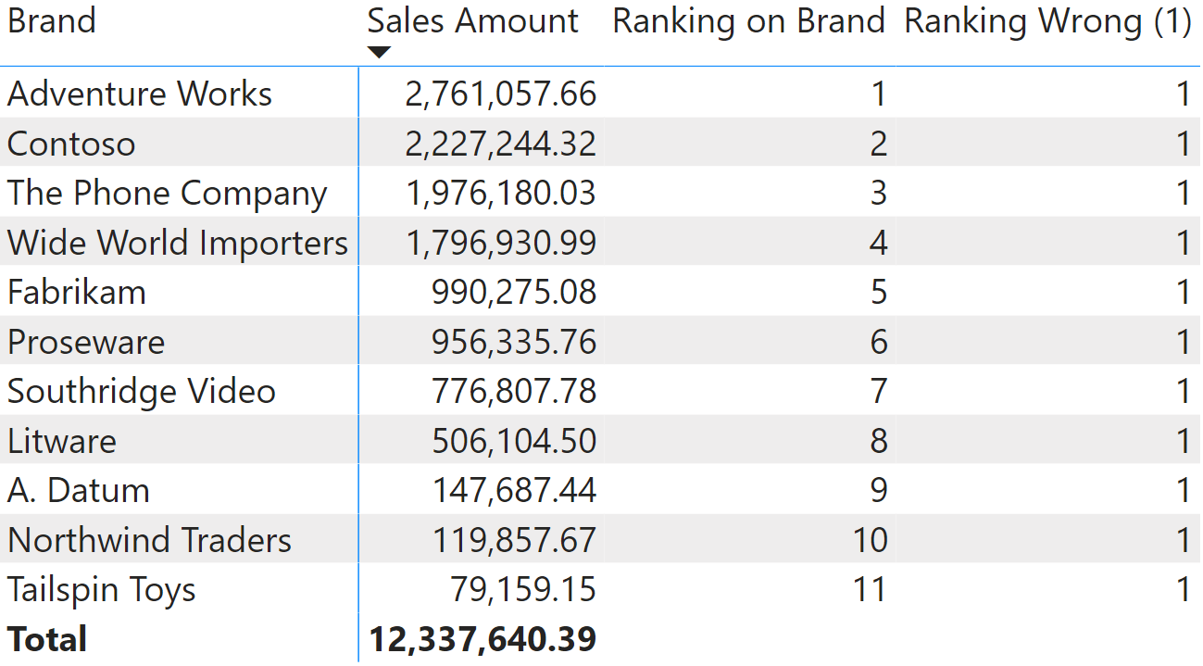The image size is (1203, 666).
Task: Click Proseware's Ranking on Brand value 6
Action: tap(878, 342)
